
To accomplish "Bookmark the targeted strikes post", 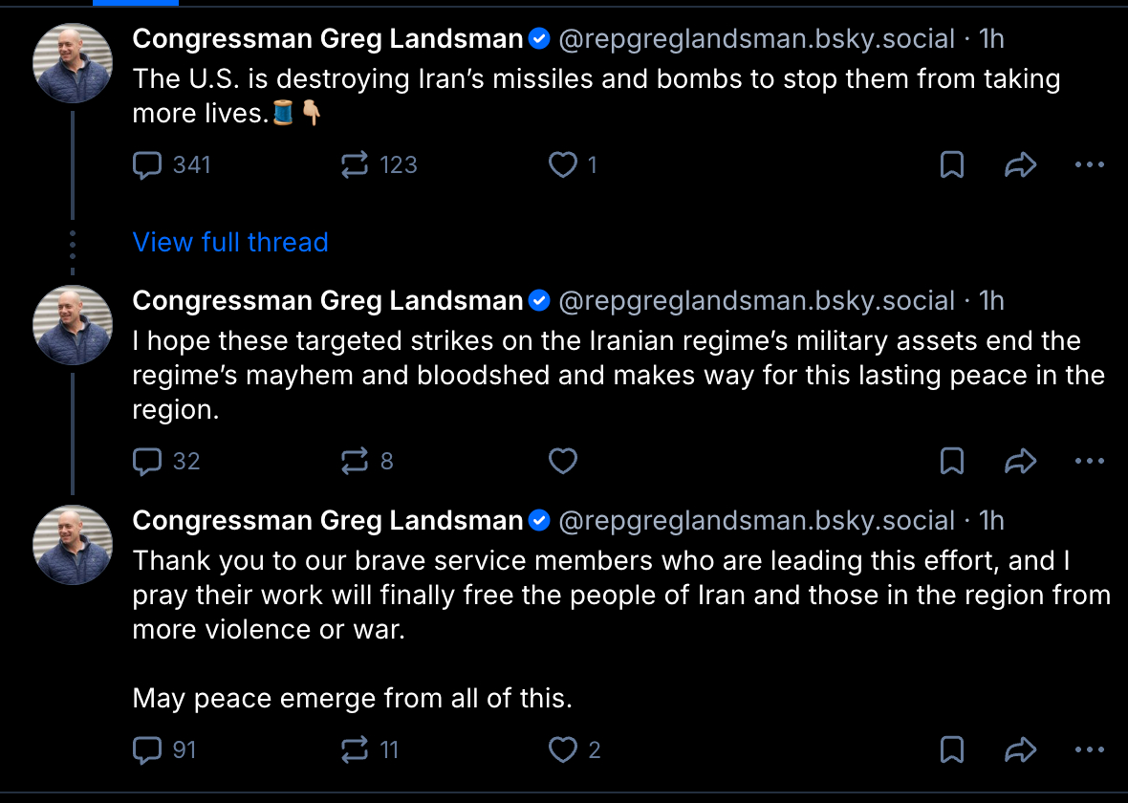I will point(952,462).
